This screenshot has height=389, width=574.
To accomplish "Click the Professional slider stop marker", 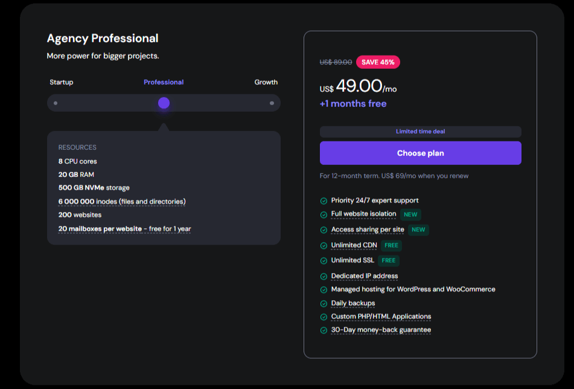I will click(x=164, y=103).
